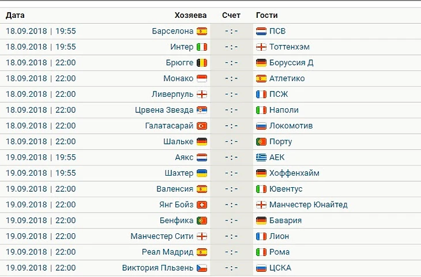This screenshot has width=421, height=277.
Task: Click the Swiss flag next to Янг Бойз
Action: point(202,204)
